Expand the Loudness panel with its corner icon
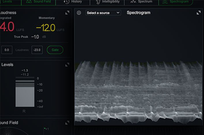Image resolution: width=204 pixels, height=135 pixels. tap(67, 13)
